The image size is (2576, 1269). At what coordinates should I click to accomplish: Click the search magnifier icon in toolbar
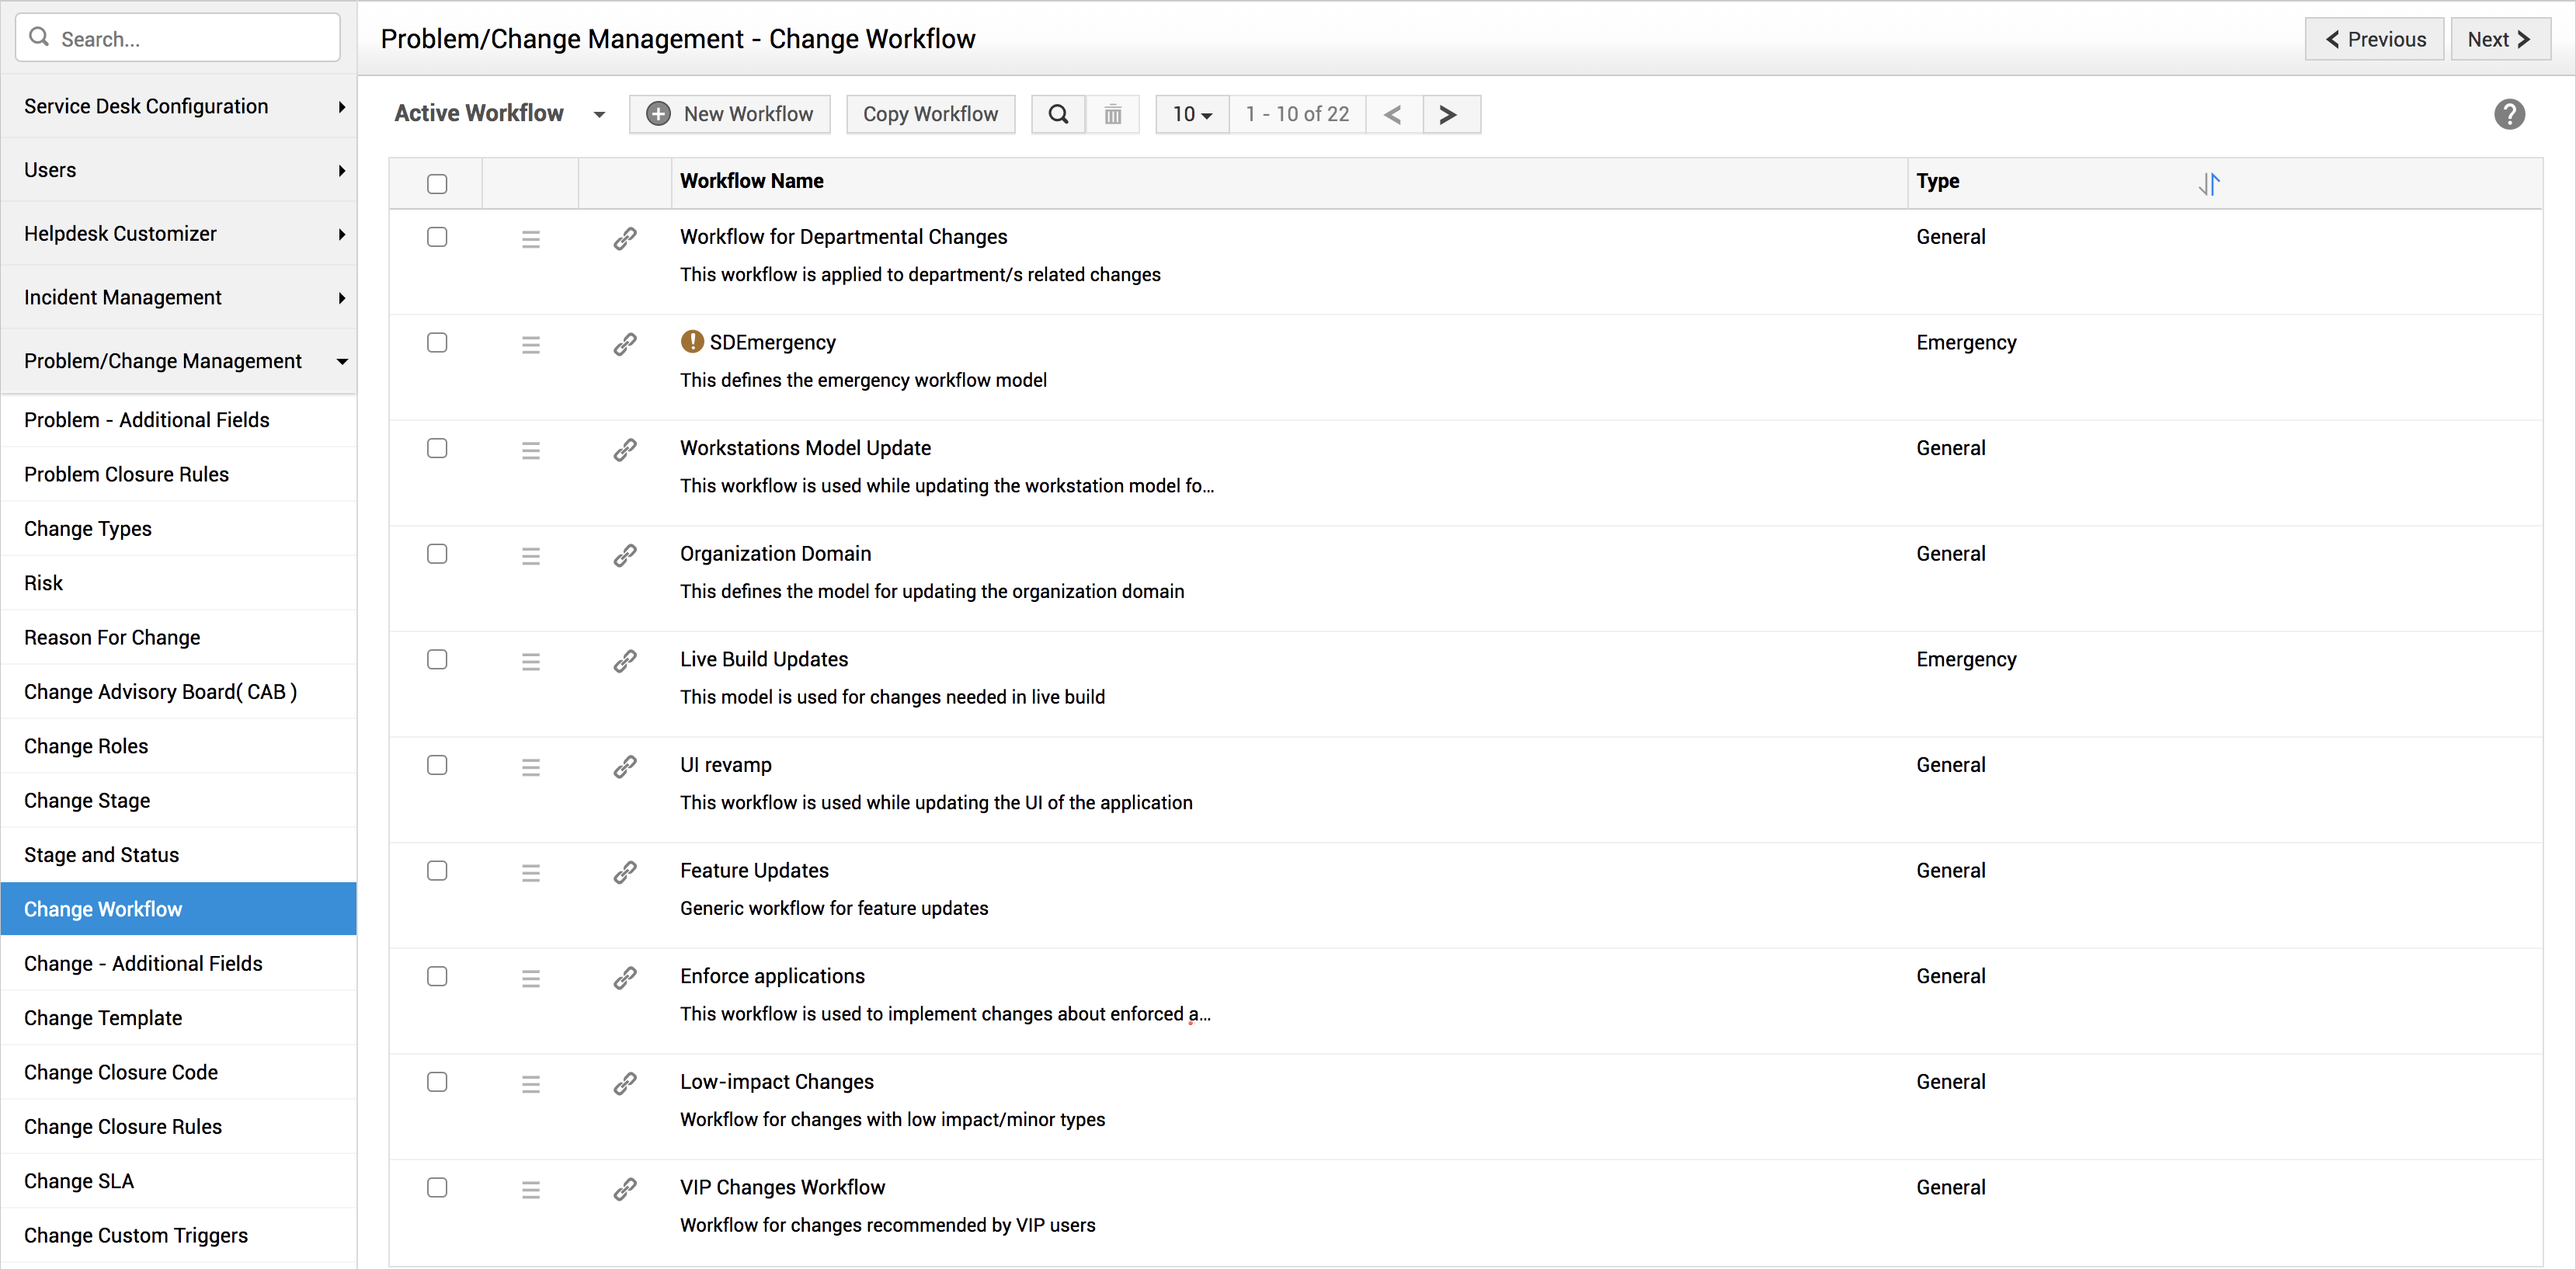(1057, 114)
